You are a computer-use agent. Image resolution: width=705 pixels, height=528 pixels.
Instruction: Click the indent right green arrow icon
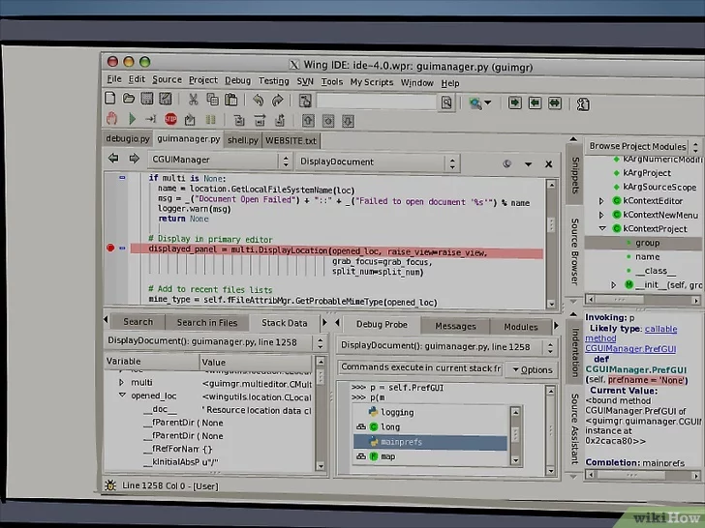[x=515, y=103]
